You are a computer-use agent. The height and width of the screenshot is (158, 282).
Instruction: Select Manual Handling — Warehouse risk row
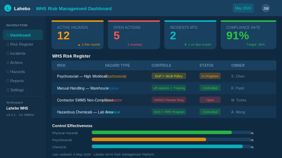(164, 88)
